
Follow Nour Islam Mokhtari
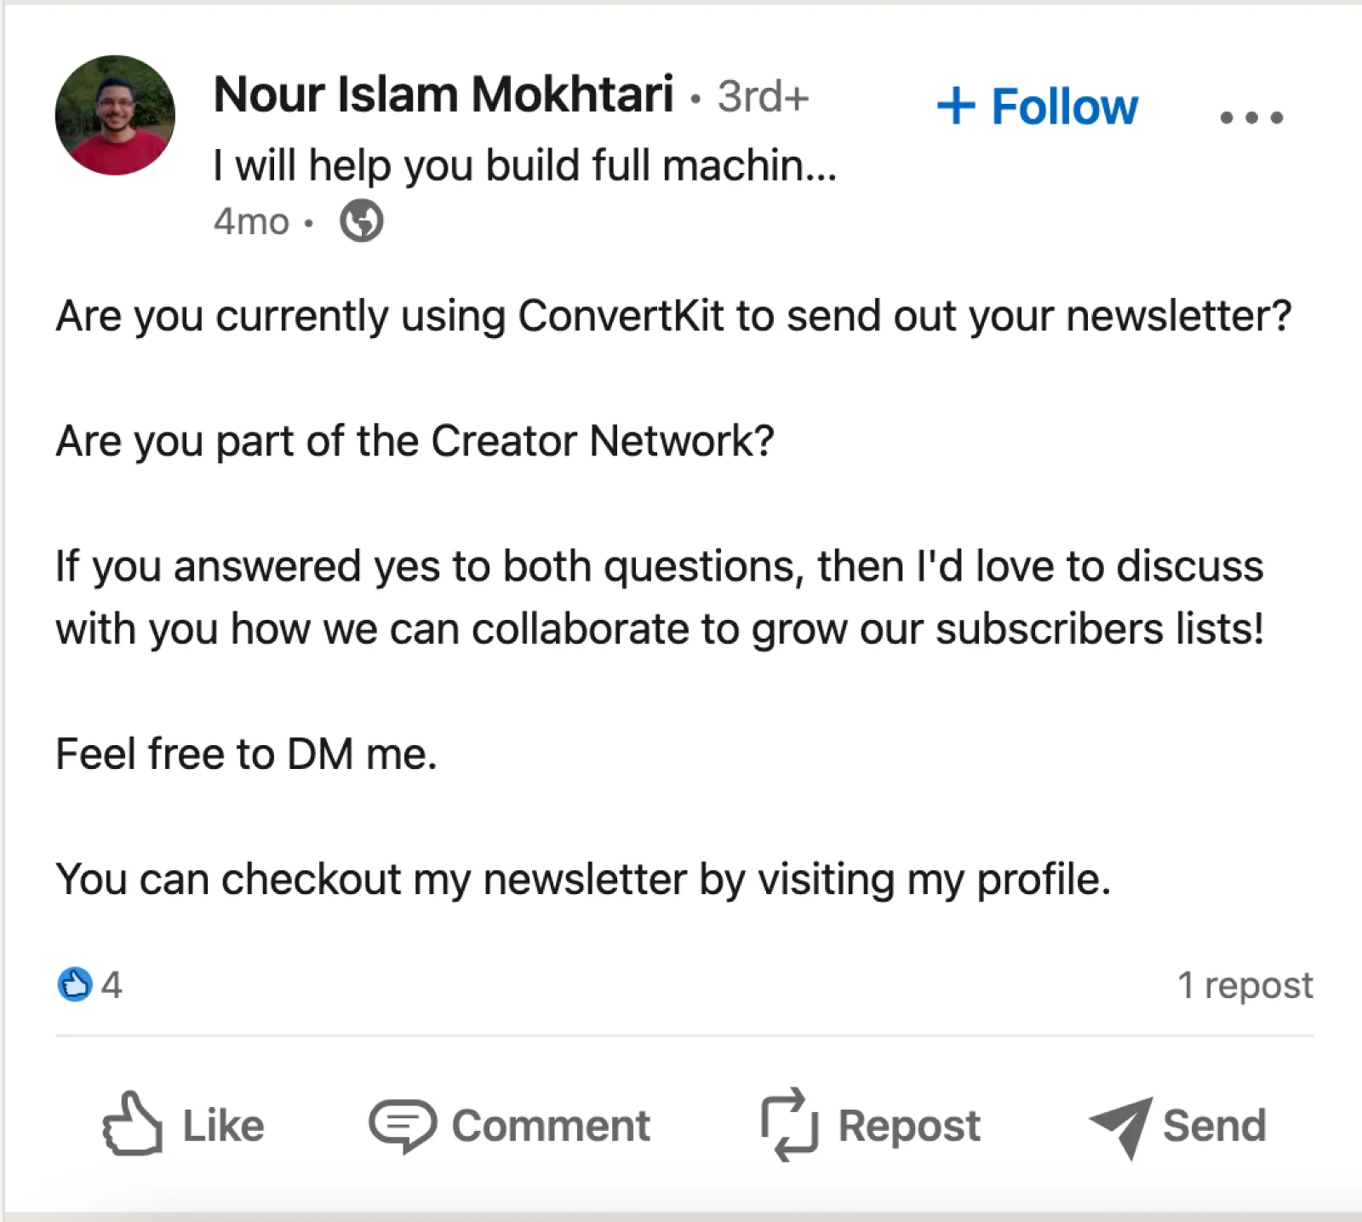click(1064, 107)
